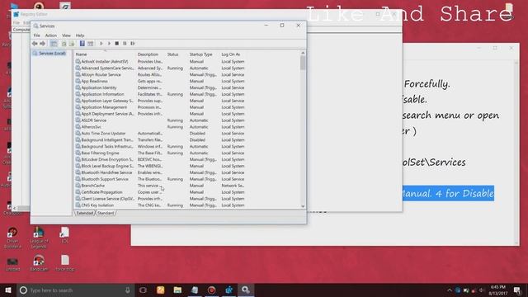The image size is (528, 297).
Task: Open the Driver Booster 4 desktop shortcut
Action: tap(12, 238)
